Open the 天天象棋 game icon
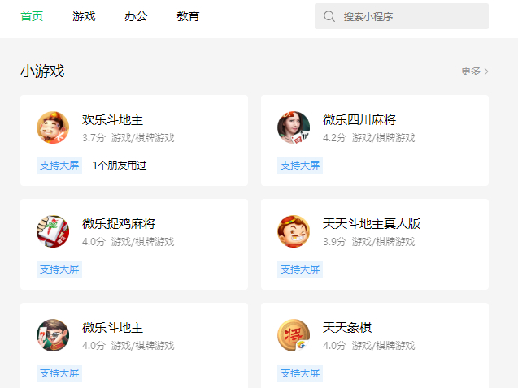This screenshot has width=518, height=388. click(294, 335)
